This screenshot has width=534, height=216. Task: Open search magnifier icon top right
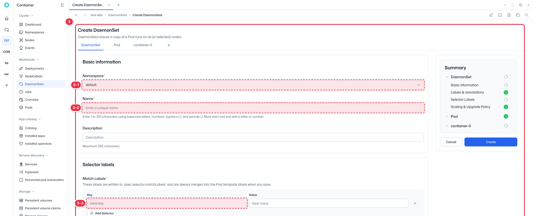[x=527, y=15]
